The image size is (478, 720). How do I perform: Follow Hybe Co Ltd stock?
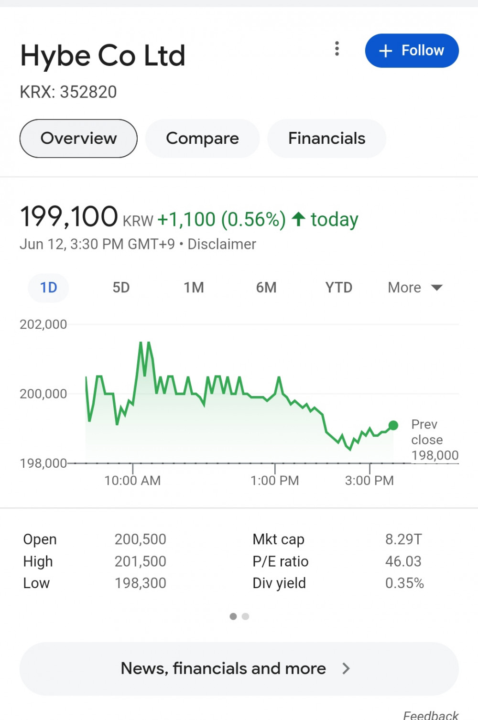(412, 51)
